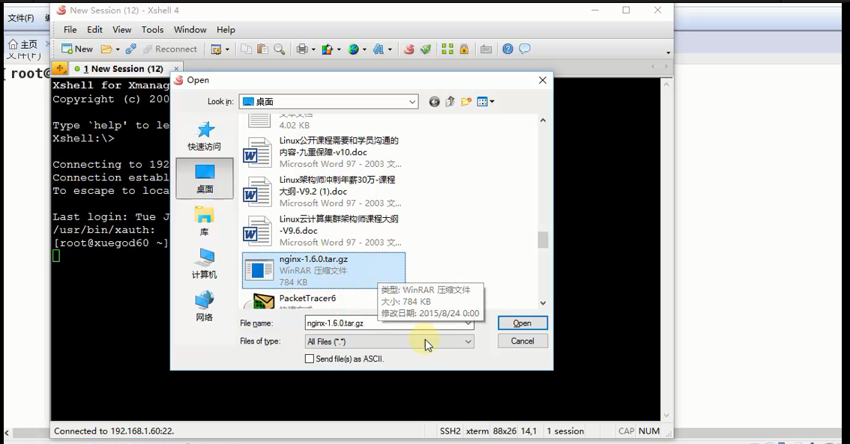Select 网络 in the places bar
The height and width of the screenshot is (444, 850).
[x=205, y=306]
